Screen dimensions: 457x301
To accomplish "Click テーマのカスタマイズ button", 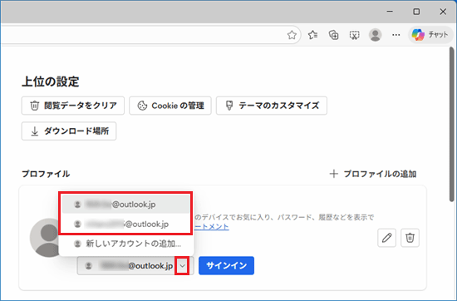I will [x=272, y=106].
